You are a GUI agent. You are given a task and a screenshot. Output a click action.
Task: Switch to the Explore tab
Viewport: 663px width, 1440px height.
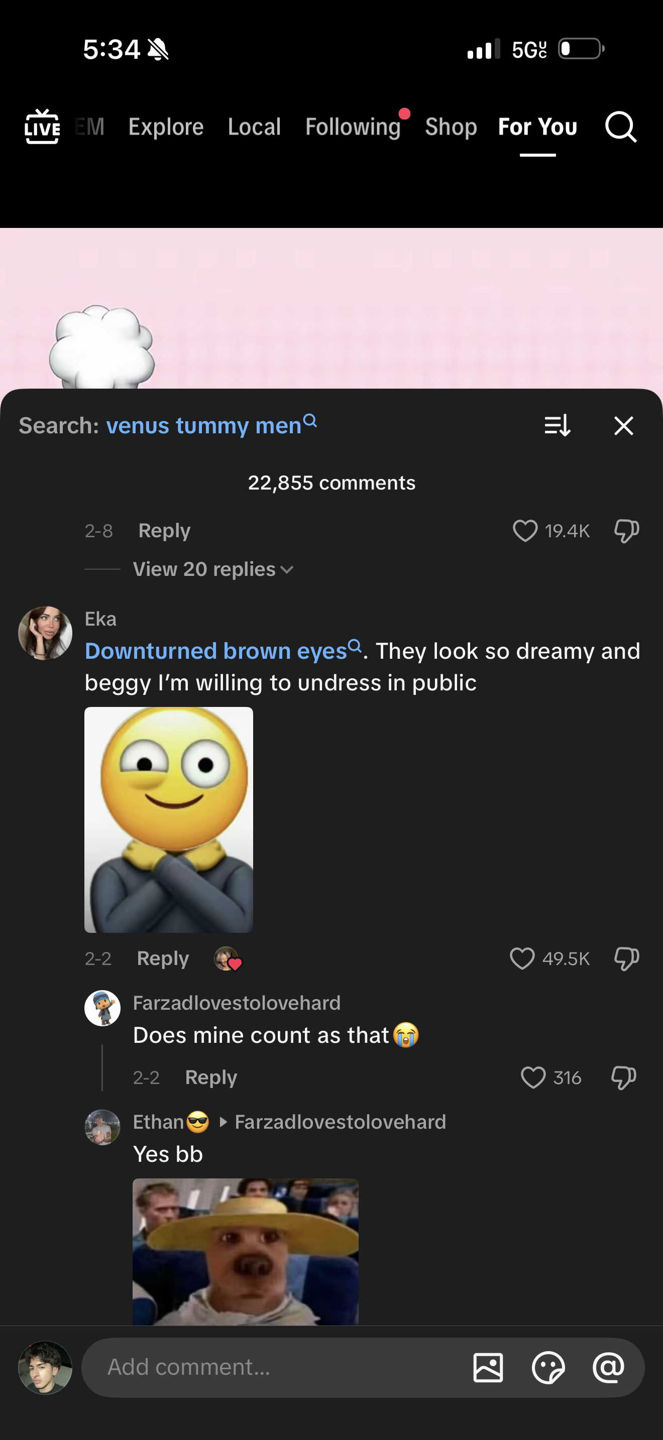(x=166, y=127)
